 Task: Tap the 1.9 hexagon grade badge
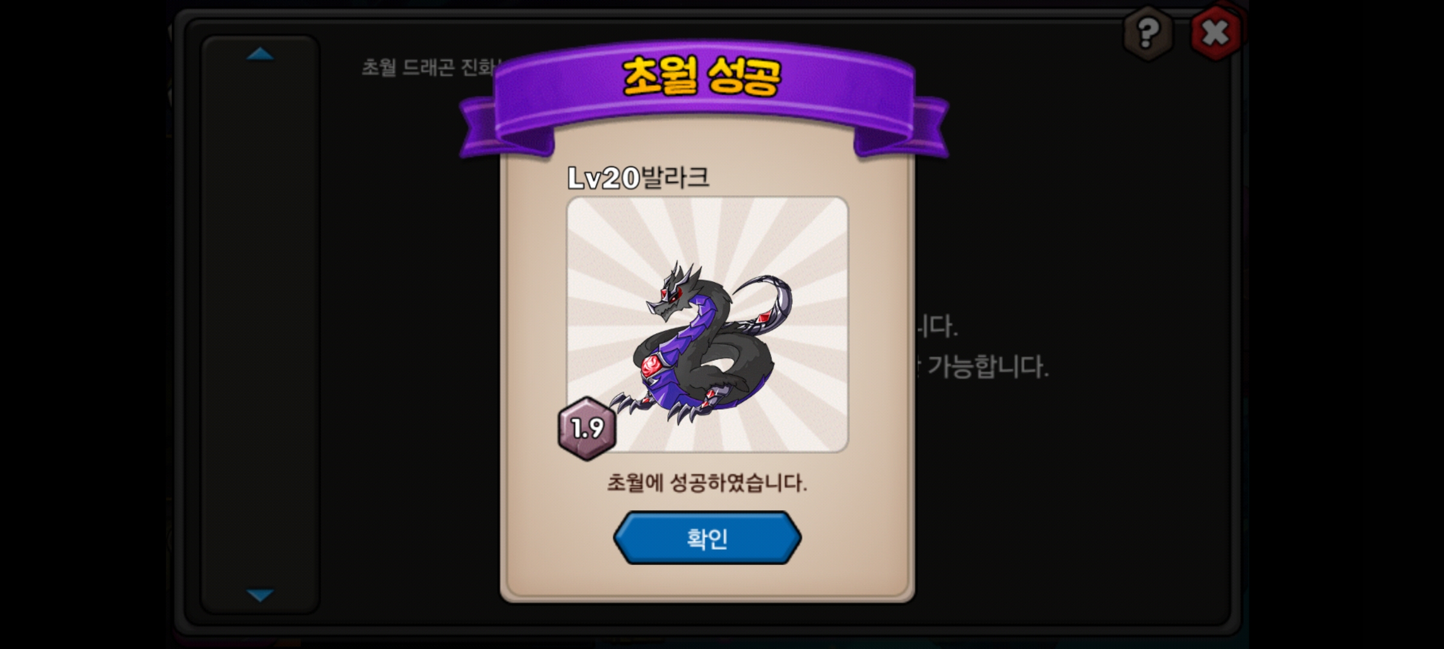tap(587, 428)
